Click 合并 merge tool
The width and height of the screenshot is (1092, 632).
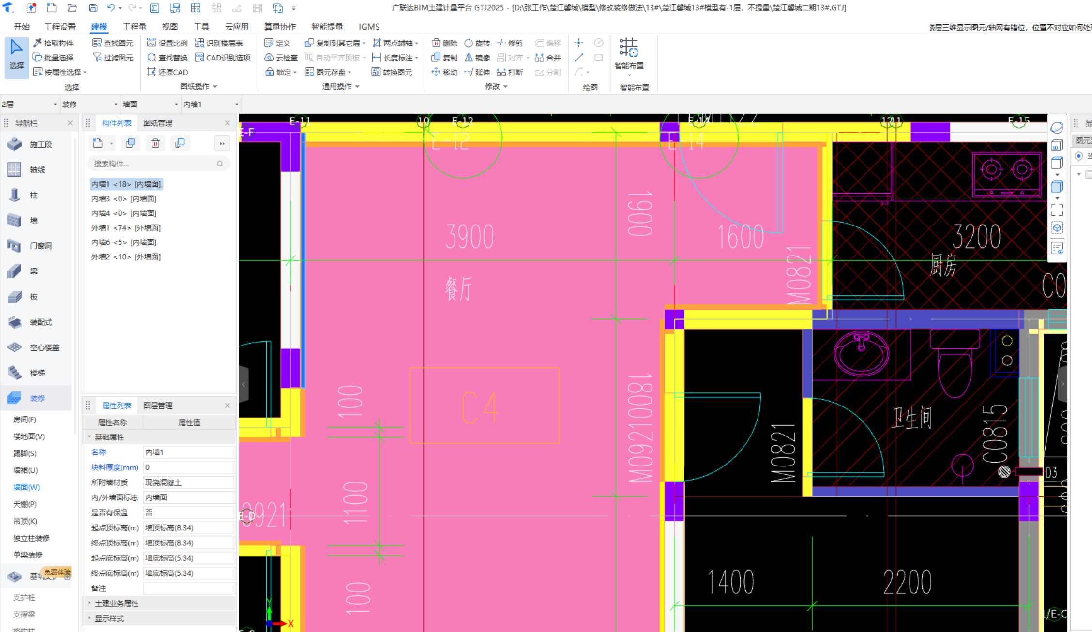point(547,58)
